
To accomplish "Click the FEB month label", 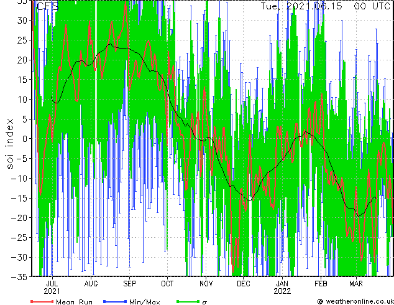I will pyautogui.click(x=321, y=284).
